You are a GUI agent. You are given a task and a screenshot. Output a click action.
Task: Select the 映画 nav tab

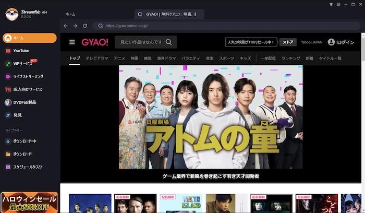tap(135, 58)
